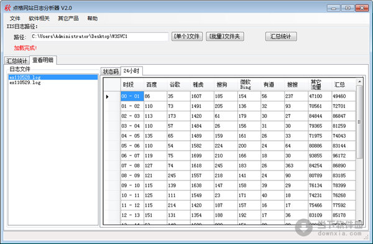The image size is (373, 244).
Task: Click total cell 49460
Action: 343,96
